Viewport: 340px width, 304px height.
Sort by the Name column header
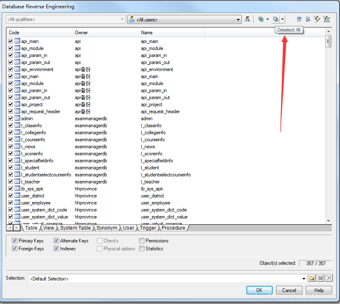click(x=172, y=33)
